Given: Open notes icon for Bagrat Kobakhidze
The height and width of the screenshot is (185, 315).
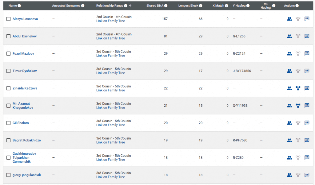Looking at the screenshot, I should 307,140.
